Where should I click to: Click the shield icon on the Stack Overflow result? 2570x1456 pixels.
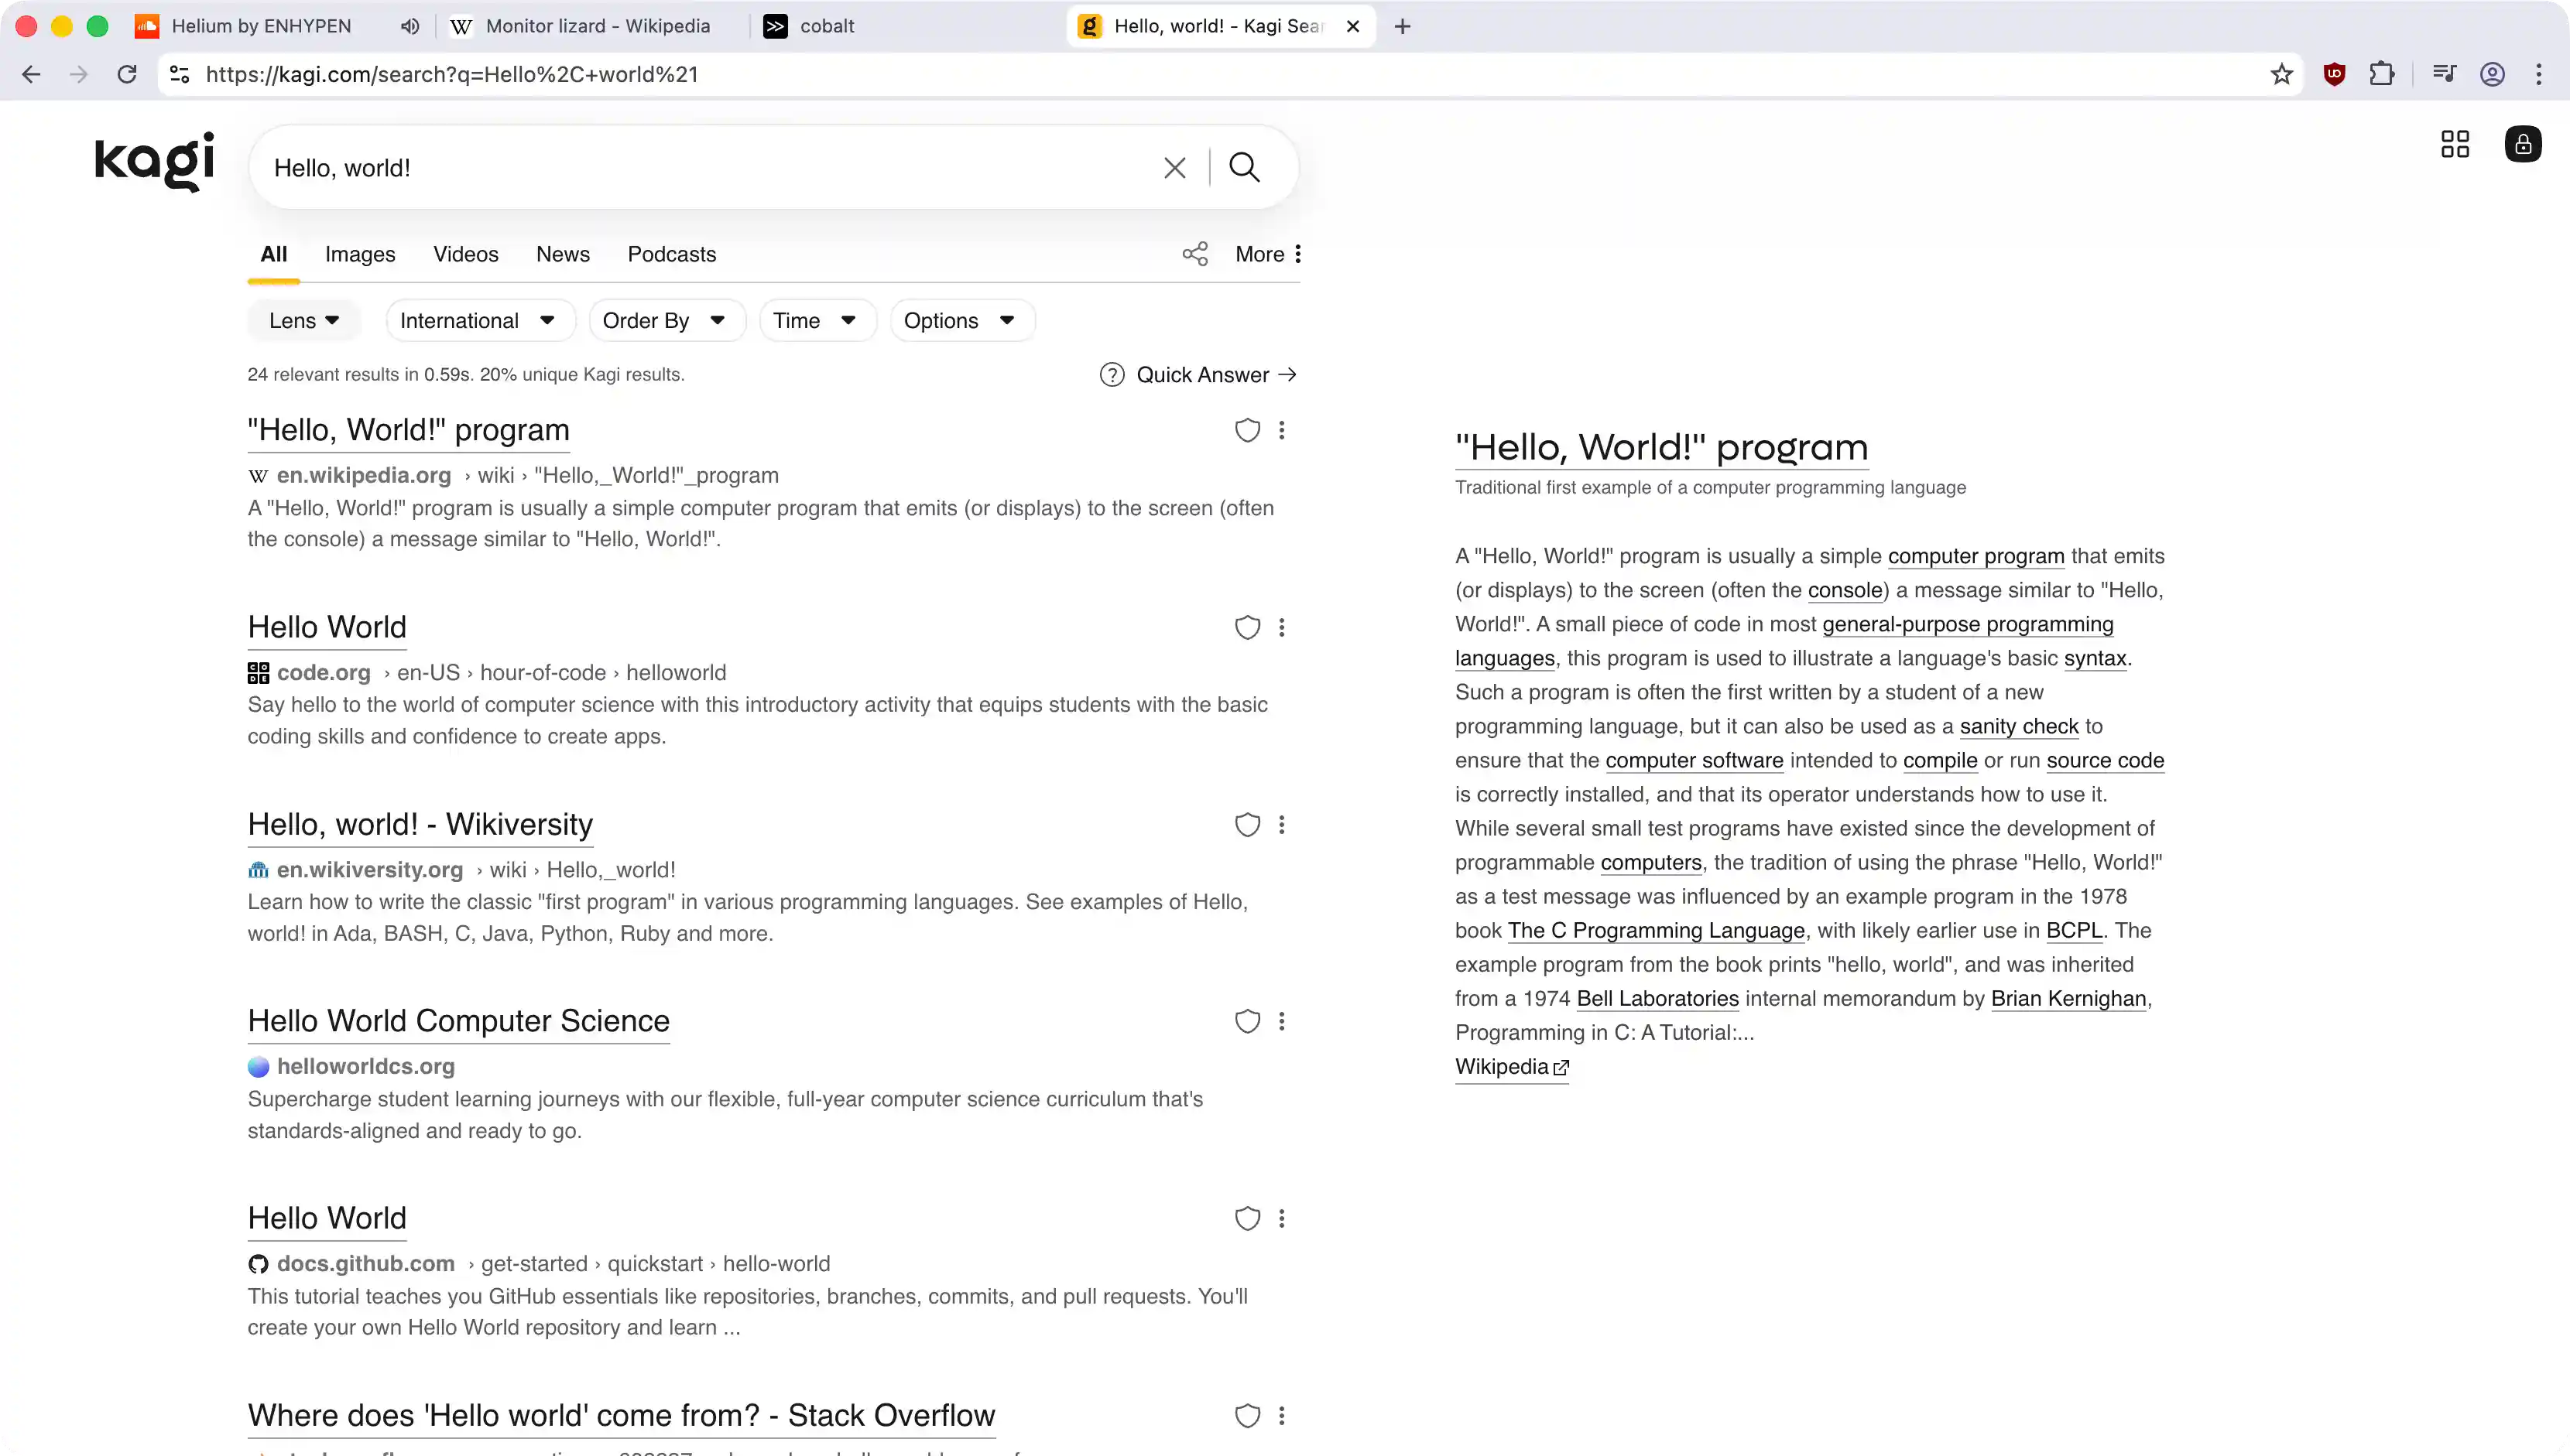1246,1416
